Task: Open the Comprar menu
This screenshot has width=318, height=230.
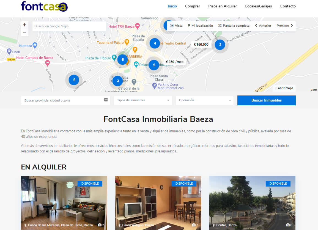Action: point(193,6)
